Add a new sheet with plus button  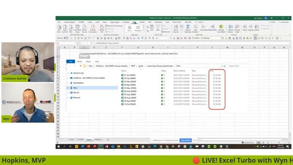[x=108, y=139]
